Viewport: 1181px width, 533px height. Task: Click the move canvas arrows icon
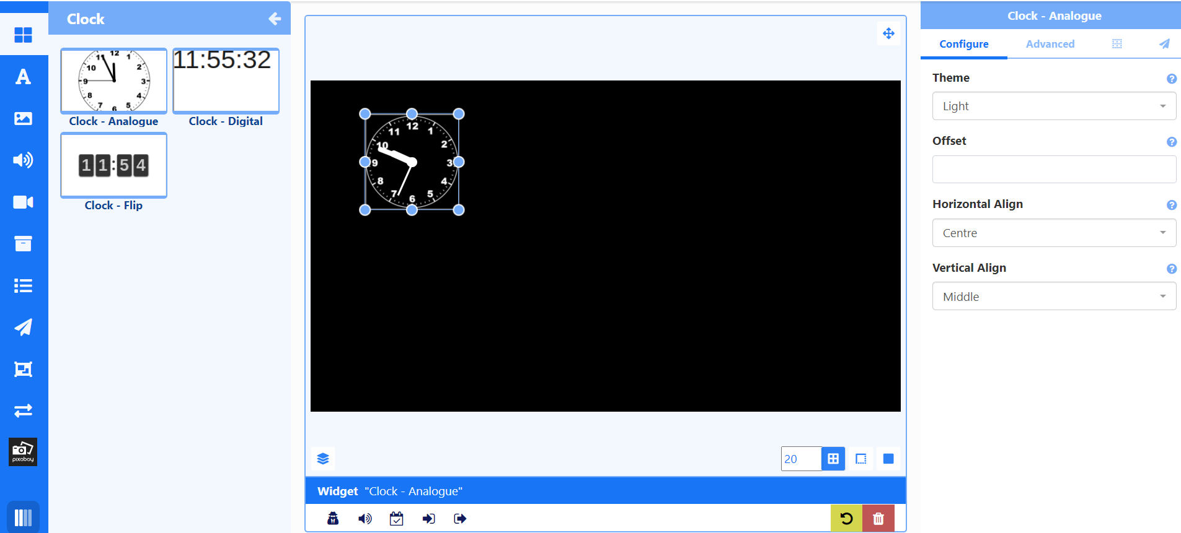888,33
